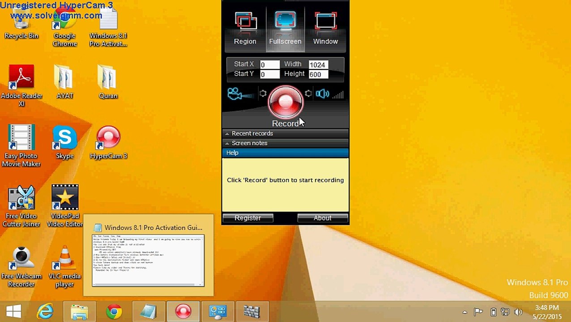
Task: Open Chrome from the taskbar
Action: (114, 311)
